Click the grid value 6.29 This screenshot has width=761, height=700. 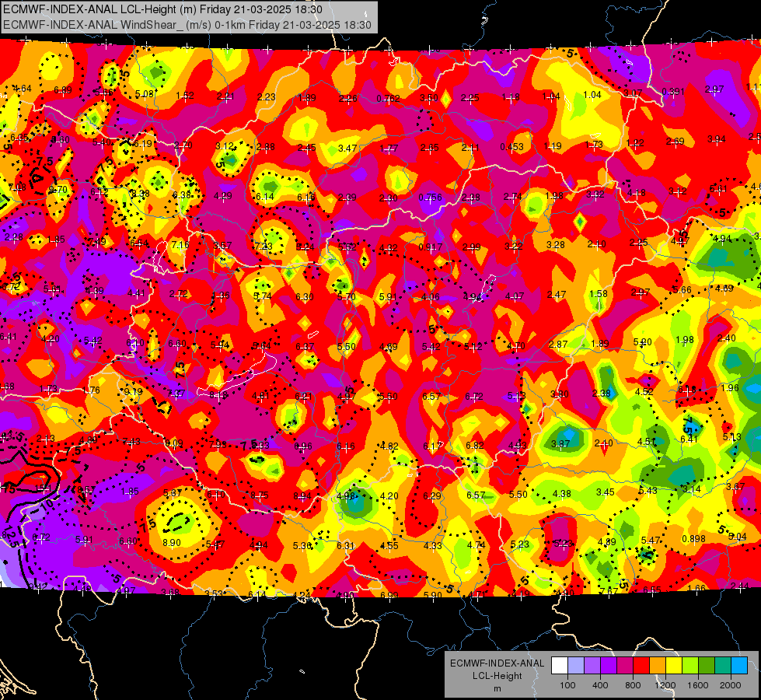coord(432,495)
